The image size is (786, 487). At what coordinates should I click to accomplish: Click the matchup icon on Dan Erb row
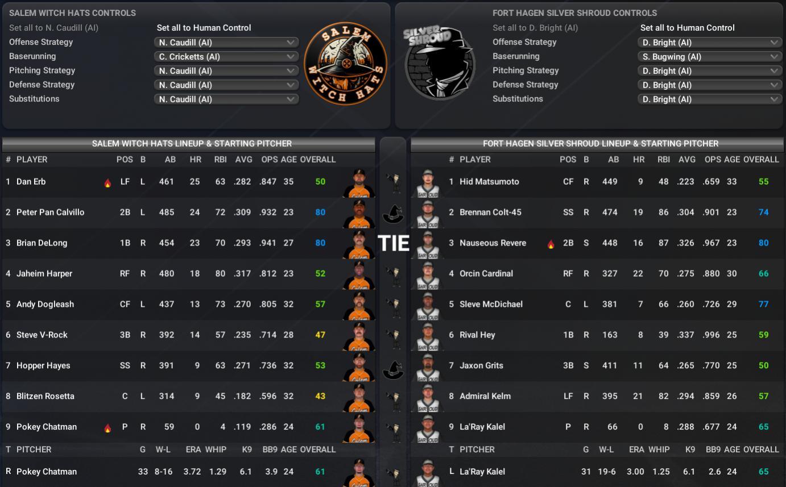[392, 182]
